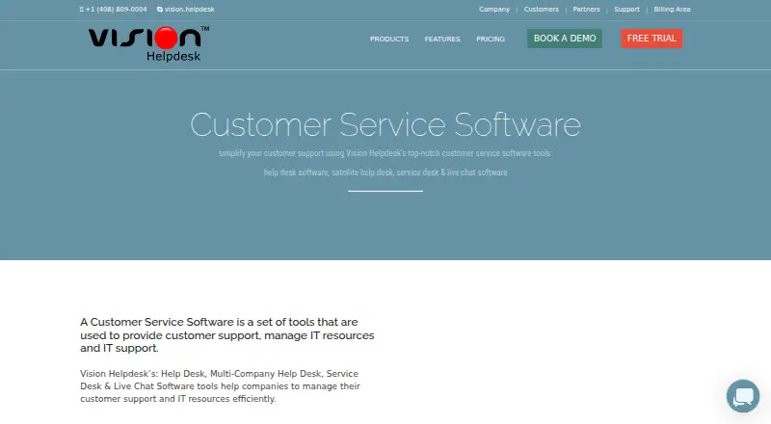Click the tagline starting 'simplify your customer support'
This screenshot has width=771, height=424.
point(385,153)
